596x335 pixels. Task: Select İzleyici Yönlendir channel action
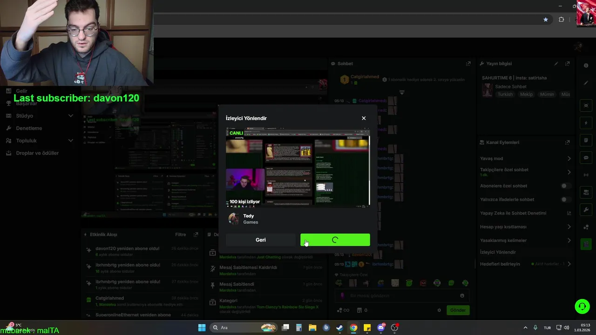(x=498, y=252)
